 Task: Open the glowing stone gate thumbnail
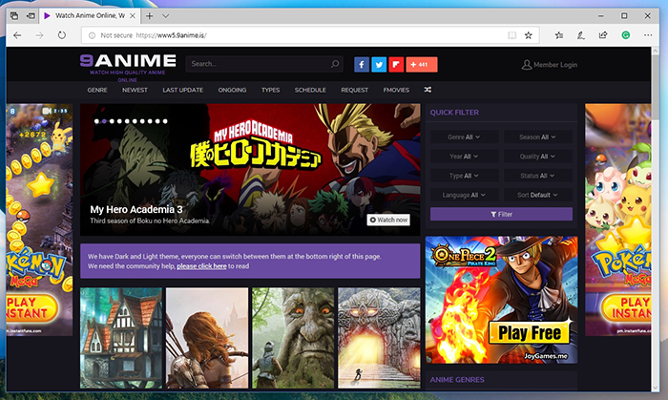point(379,338)
